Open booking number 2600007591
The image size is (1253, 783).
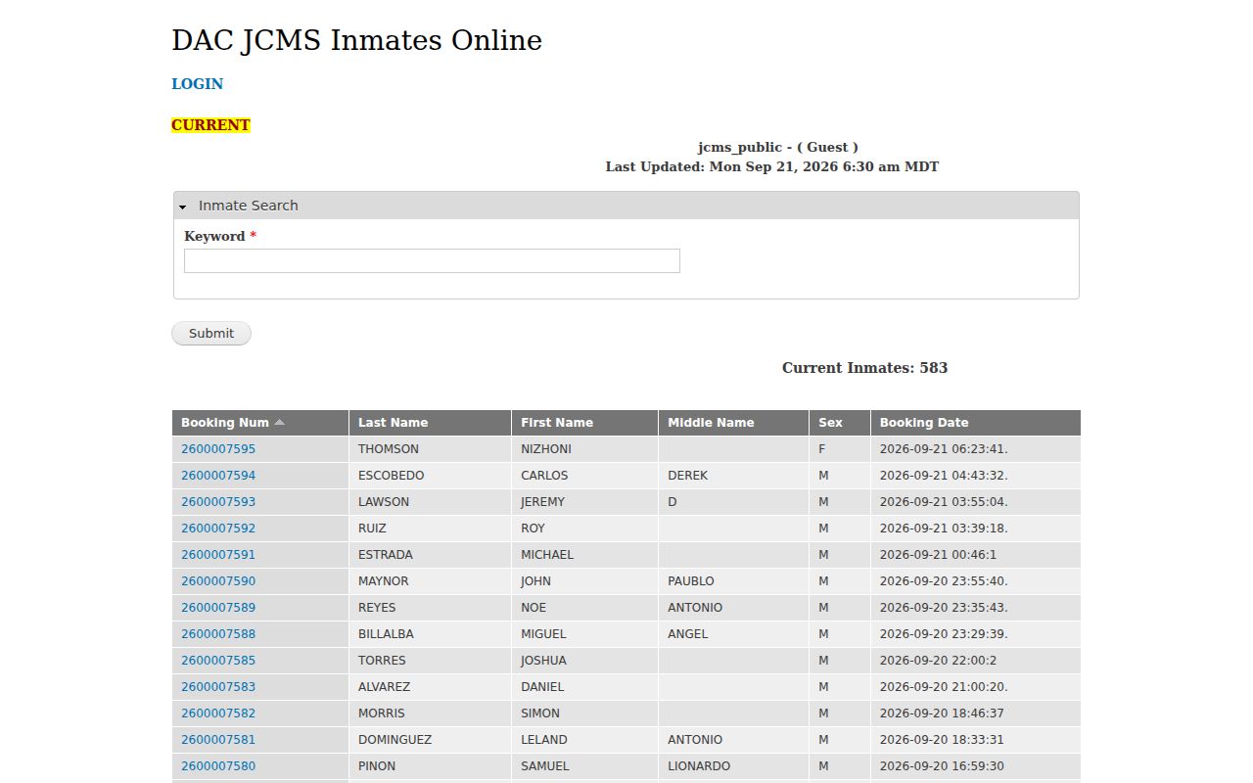218,555
